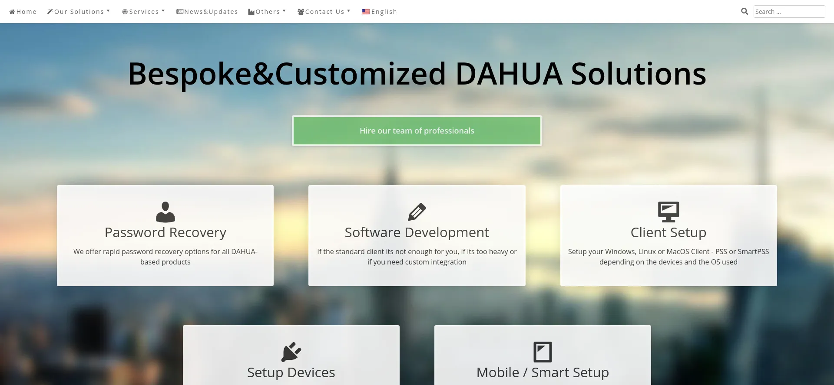The width and height of the screenshot is (834, 385).
Task: Open the Mobile / Smart Setup heading
Action: [x=543, y=372]
